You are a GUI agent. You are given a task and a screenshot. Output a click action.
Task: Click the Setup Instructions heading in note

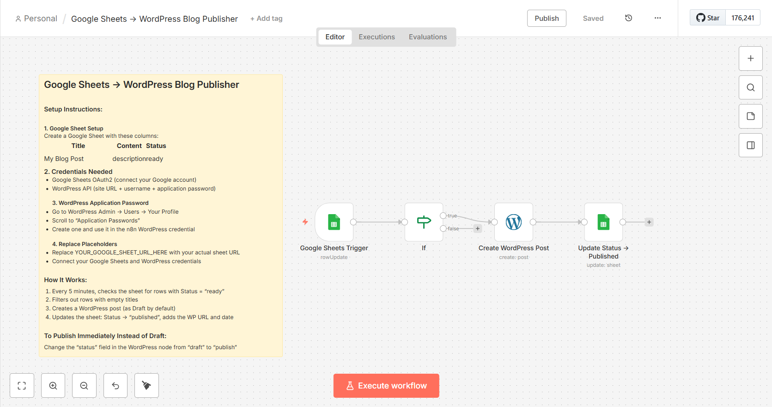pyautogui.click(x=73, y=109)
